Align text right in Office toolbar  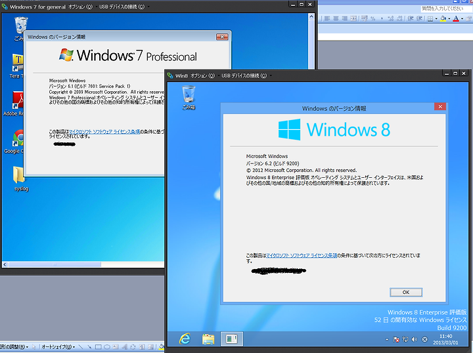[x=345, y=18]
